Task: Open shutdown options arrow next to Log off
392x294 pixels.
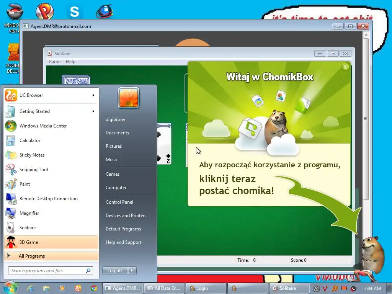Action: (x=132, y=270)
